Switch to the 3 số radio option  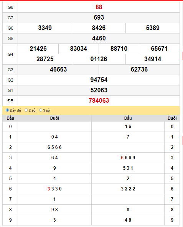click(x=41, y=110)
